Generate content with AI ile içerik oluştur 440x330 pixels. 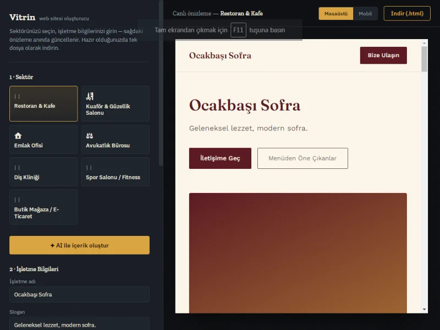[79, 245]
